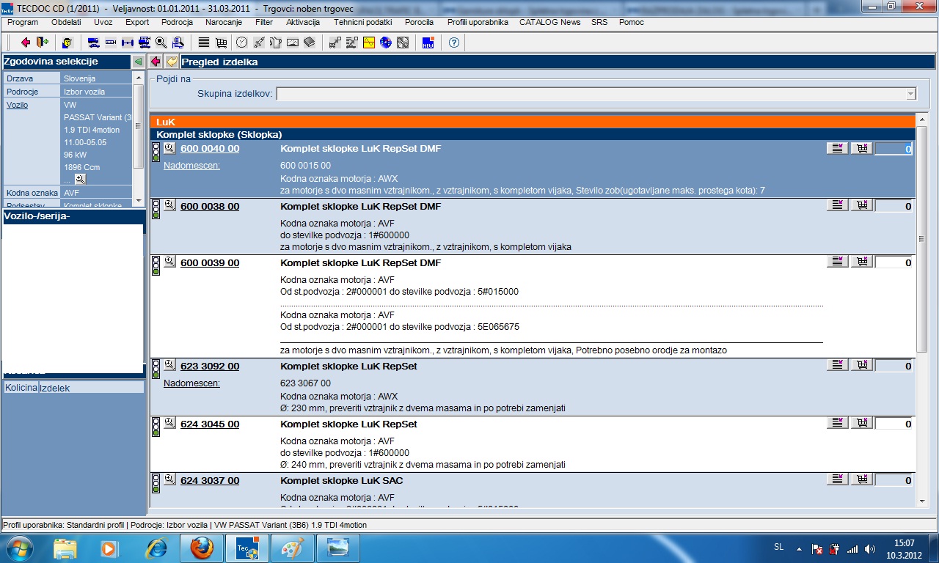The width and height of the screenshot is (939, 563).
Task: Click the pink back arrow in main toolbar
Action: (26, 43)
